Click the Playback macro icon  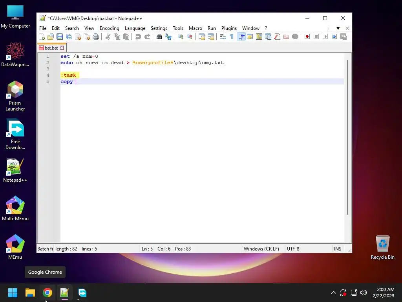[325, 37]
